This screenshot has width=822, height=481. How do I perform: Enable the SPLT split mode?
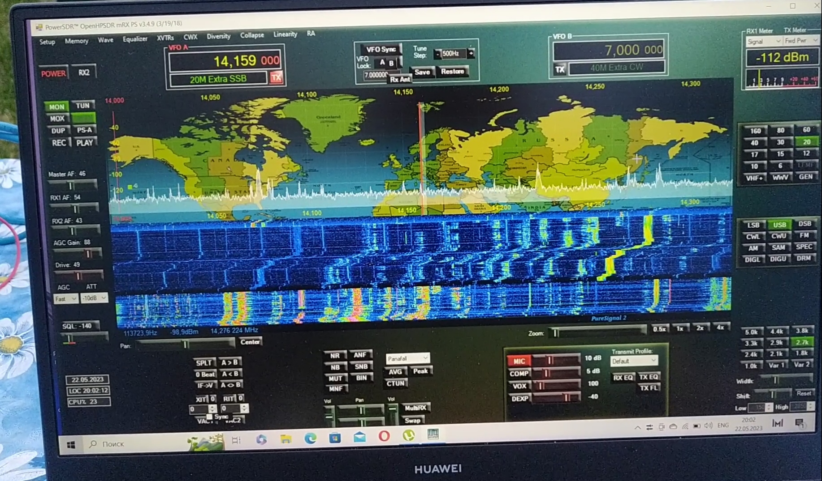203,362
